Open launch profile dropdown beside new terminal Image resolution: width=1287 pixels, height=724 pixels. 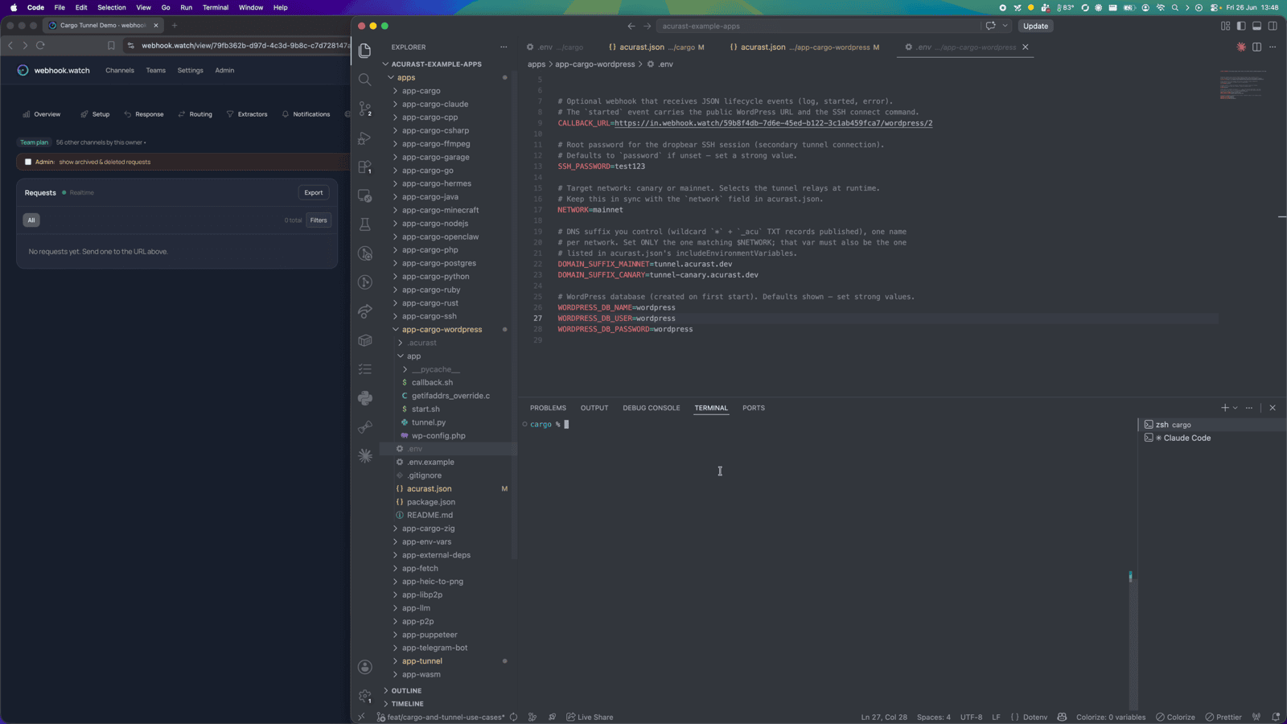(x=1236, y=408)
